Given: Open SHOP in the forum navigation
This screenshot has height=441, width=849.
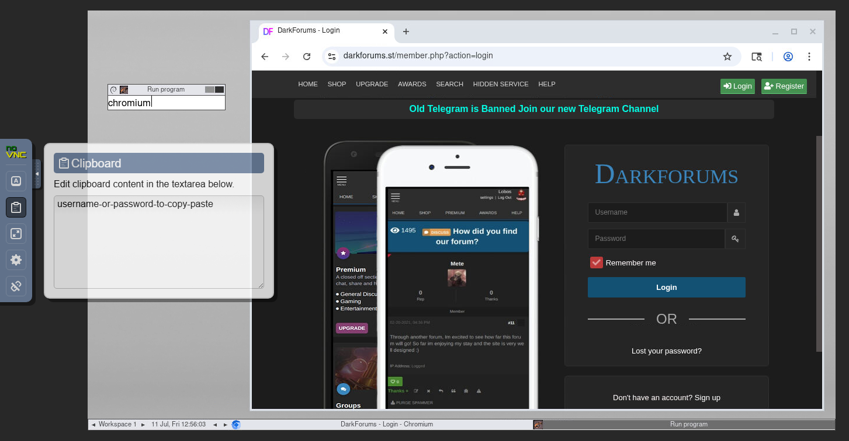Looking at the screenshot, I should 337,84.
